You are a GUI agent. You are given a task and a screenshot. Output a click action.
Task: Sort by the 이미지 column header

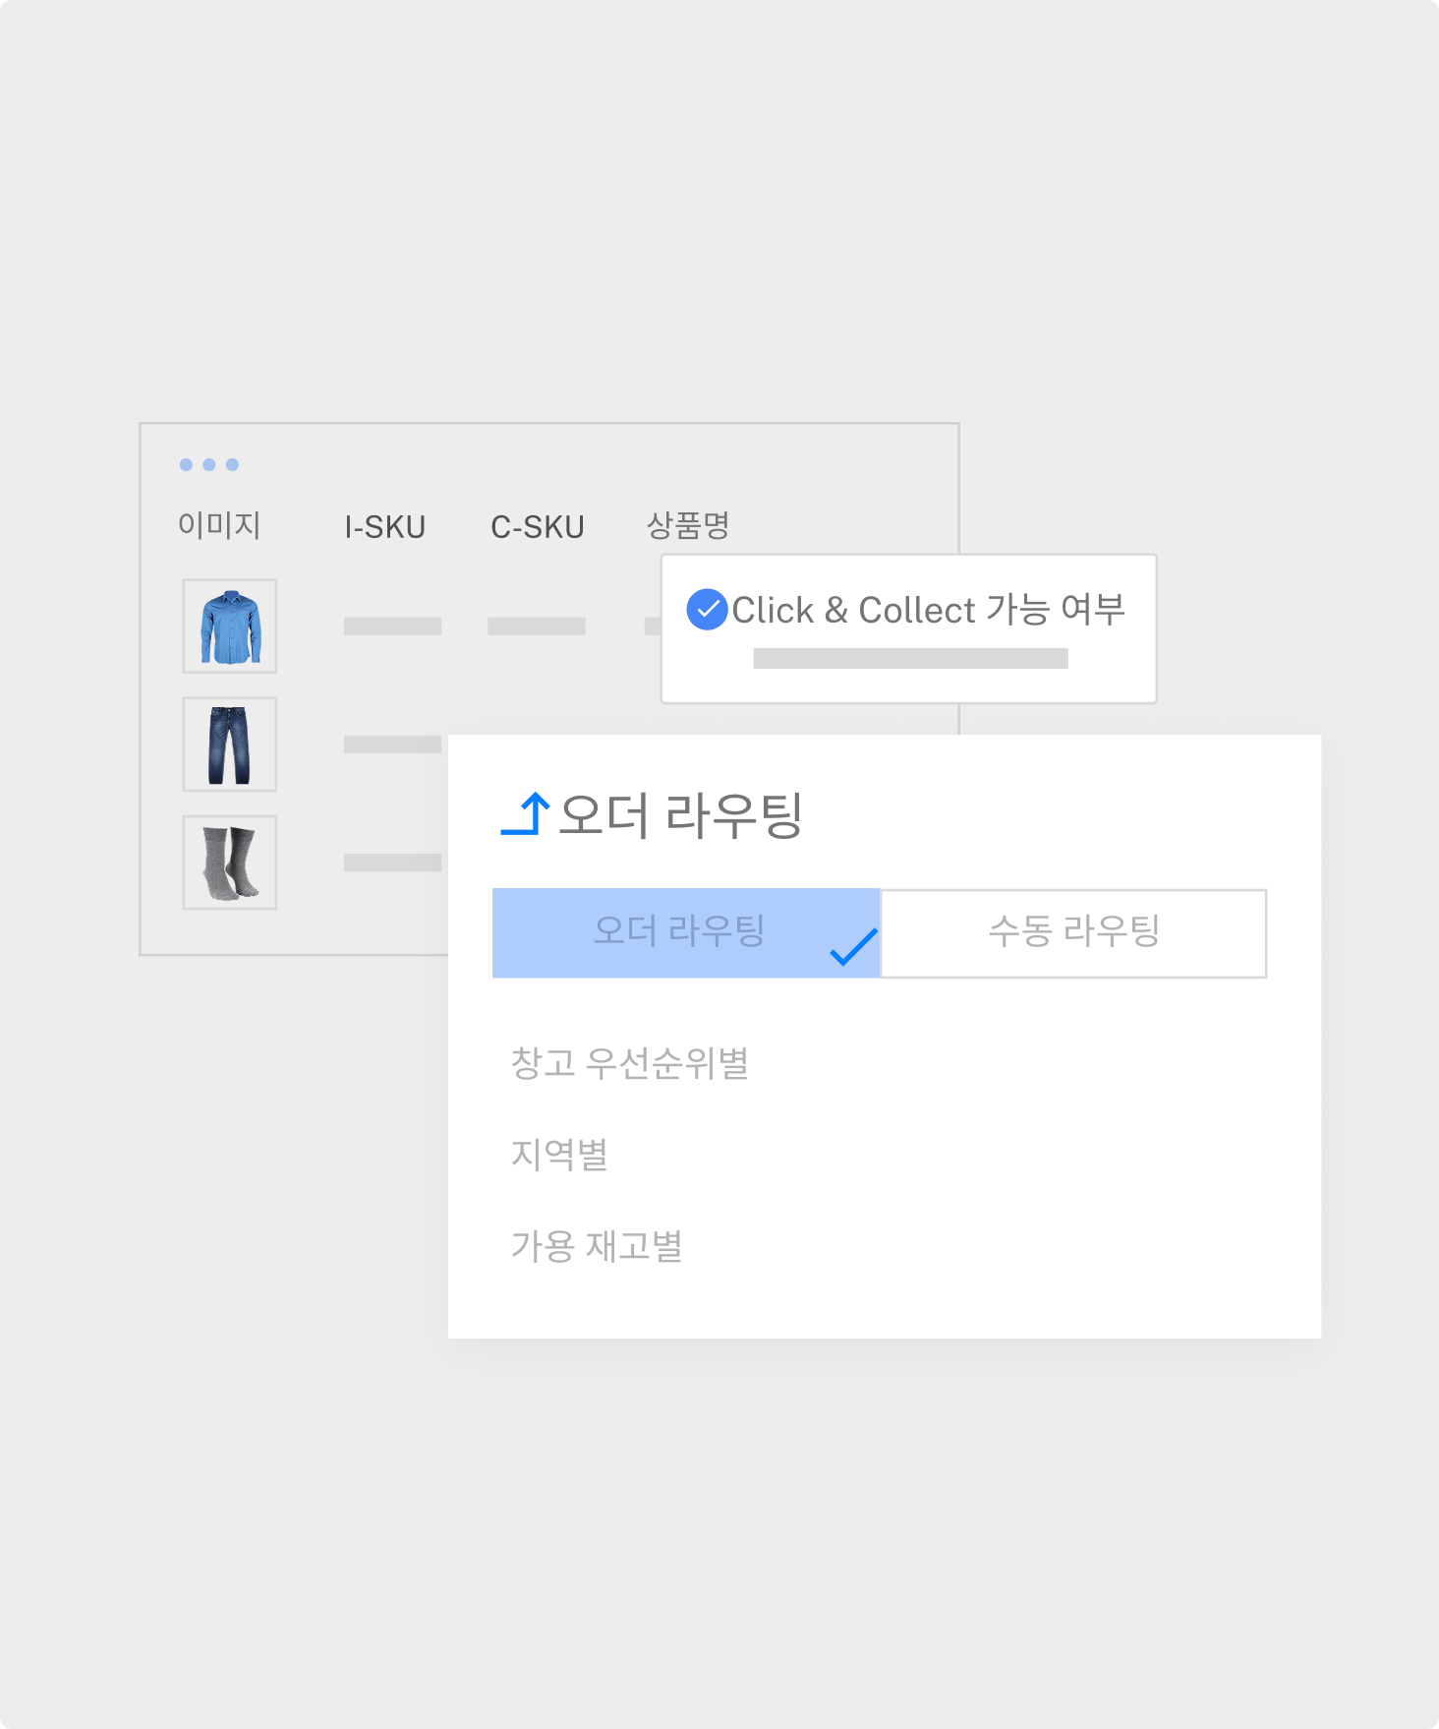(219, 525)
